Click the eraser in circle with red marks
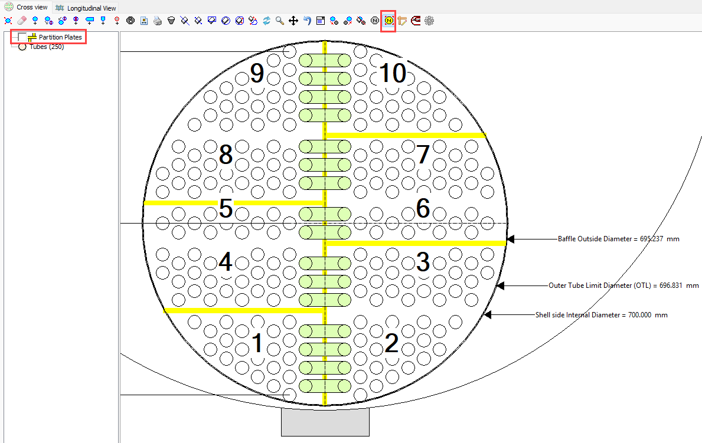This screenshot has width=702, height=443. 240,21
